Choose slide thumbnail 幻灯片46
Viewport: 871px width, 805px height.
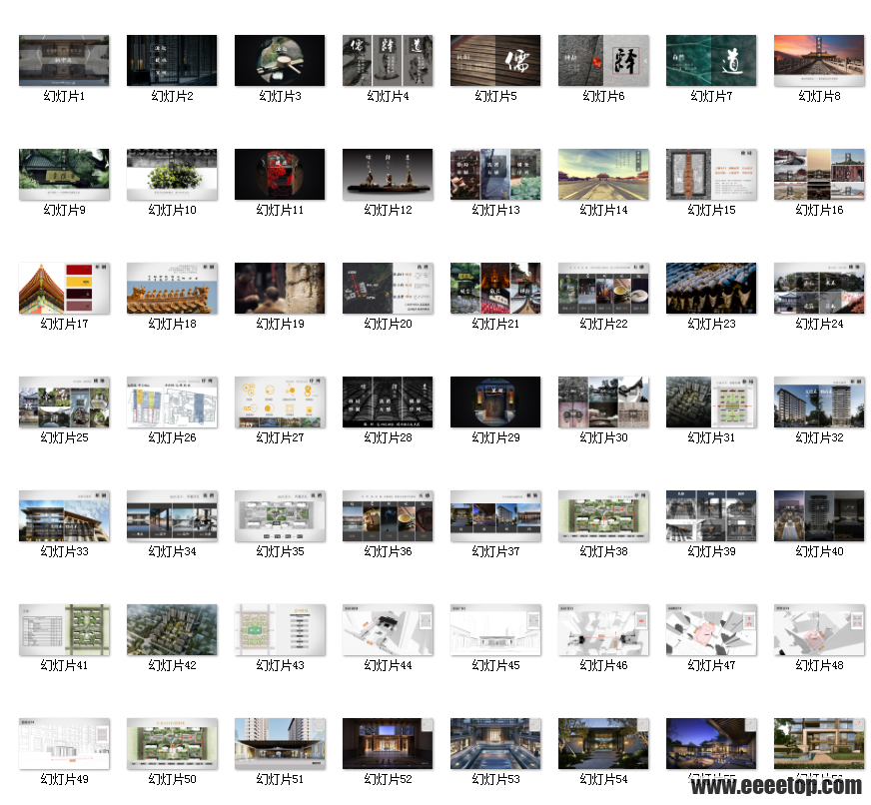pos(603,630)
